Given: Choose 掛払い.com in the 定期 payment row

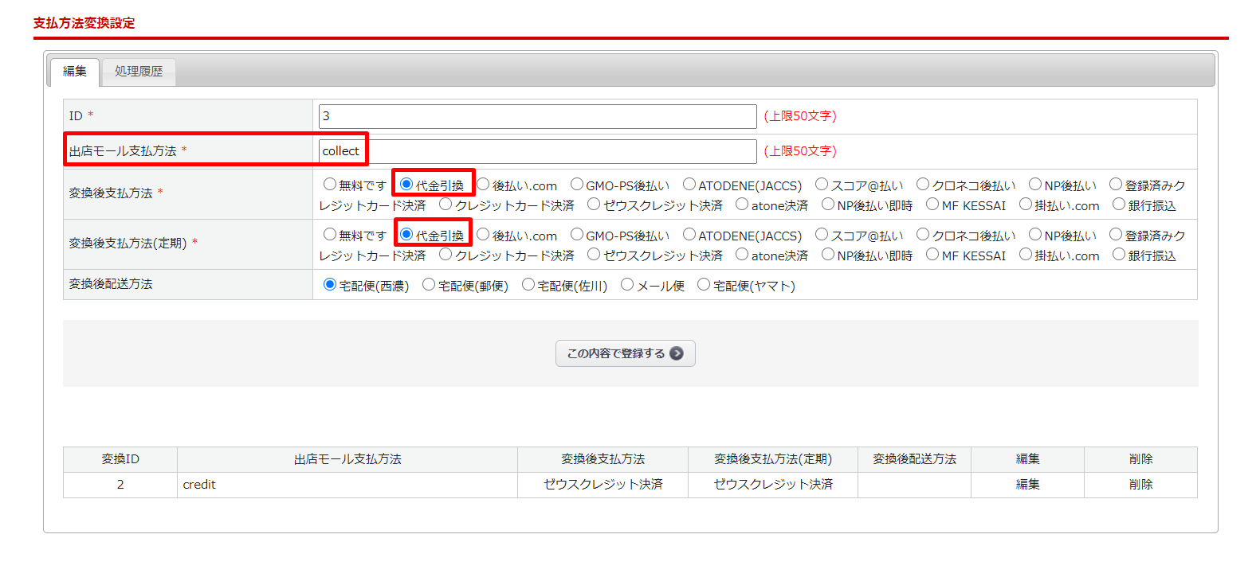Looking at the screenshot, I should pyautogui.click(x=1026, y=255).
